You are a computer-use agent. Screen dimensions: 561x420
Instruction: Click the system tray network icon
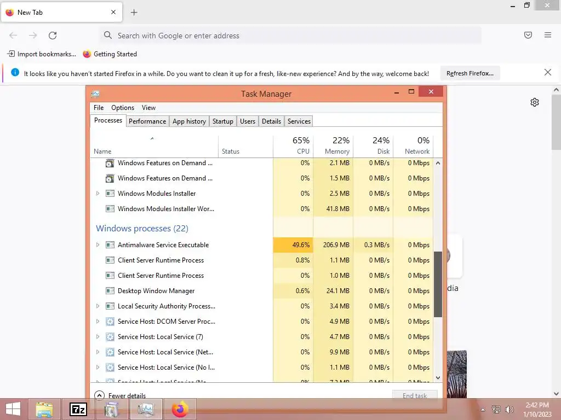click(x=496, y=409)
